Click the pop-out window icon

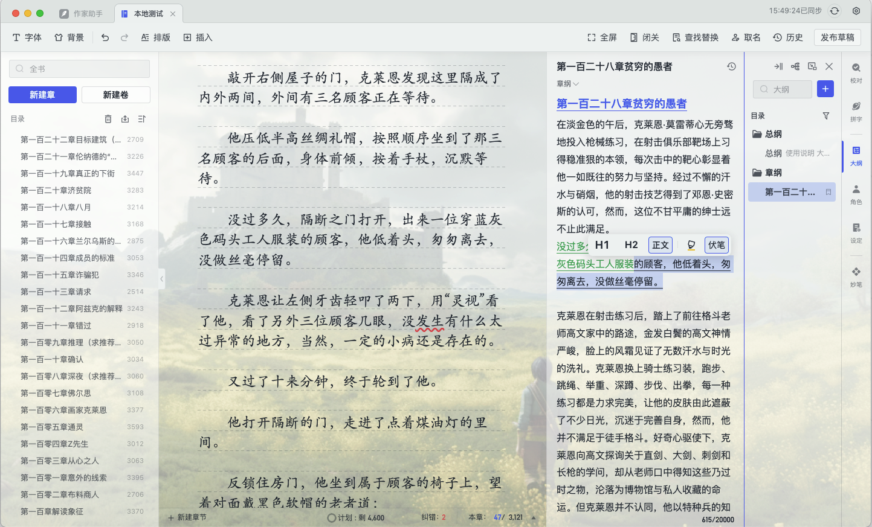[812, 66]
